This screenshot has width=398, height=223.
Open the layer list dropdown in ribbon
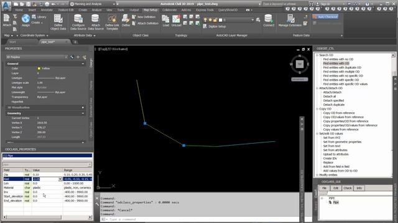click(252, 20)
